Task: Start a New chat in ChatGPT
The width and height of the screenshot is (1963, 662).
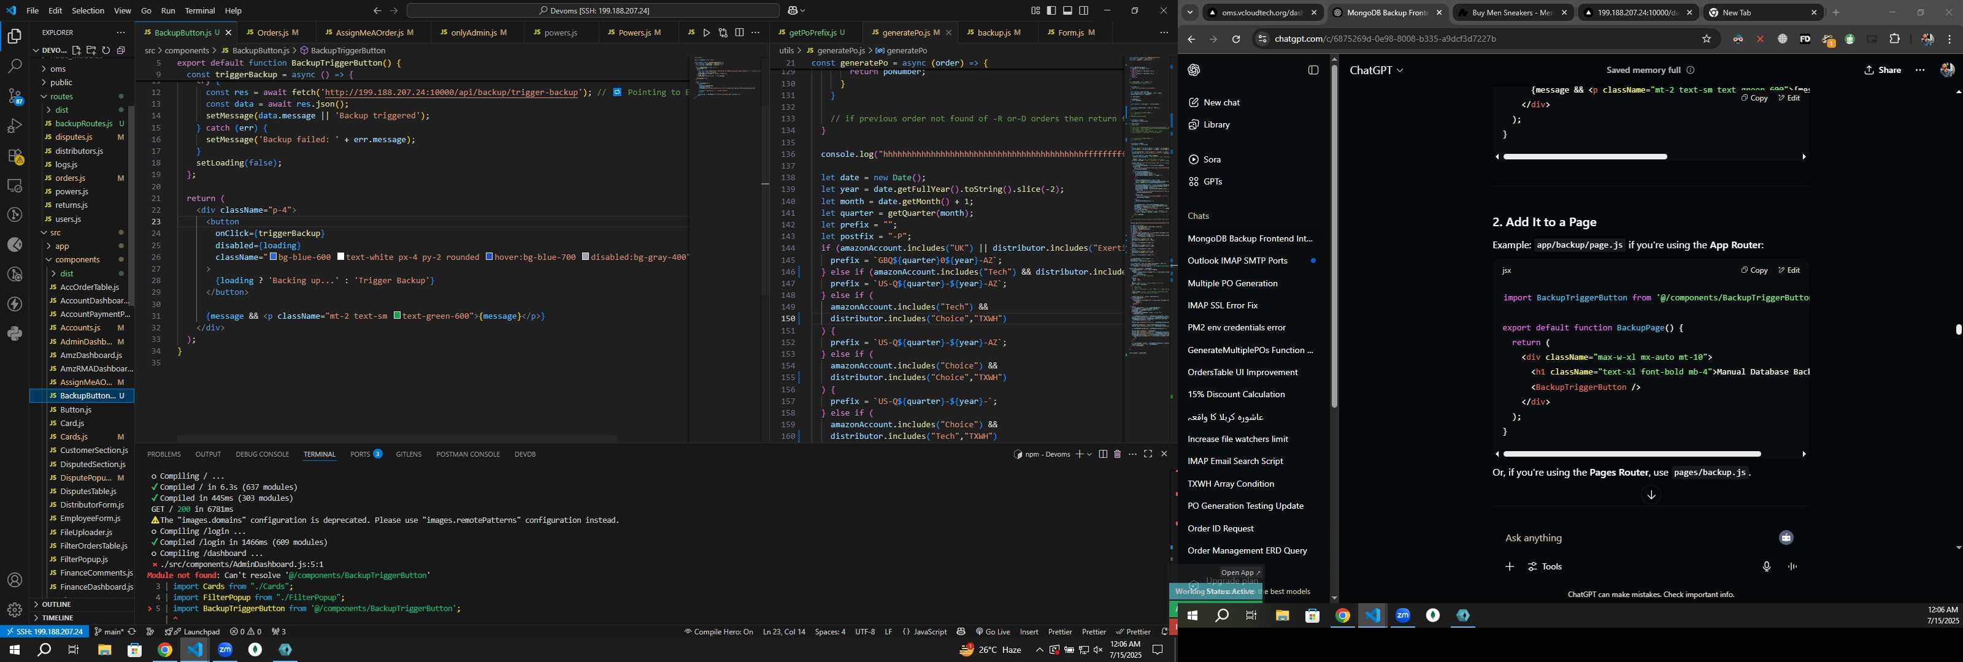Action: (1221, 103)
